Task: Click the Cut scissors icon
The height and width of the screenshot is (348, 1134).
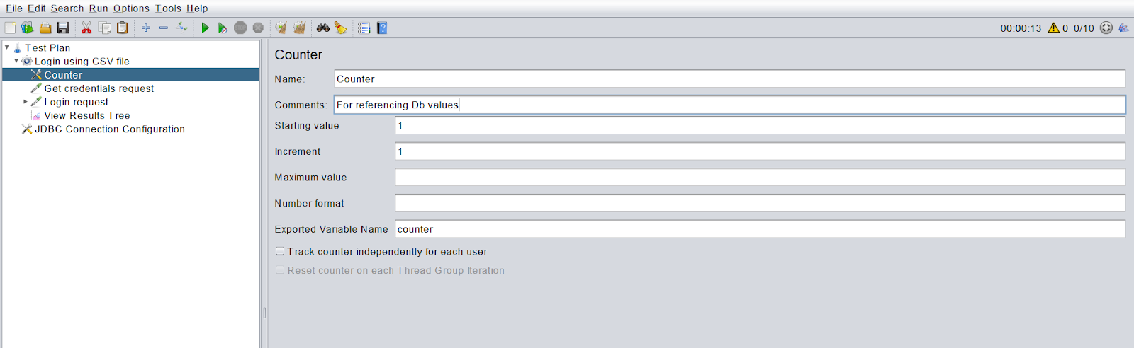Action: (86, 28)
